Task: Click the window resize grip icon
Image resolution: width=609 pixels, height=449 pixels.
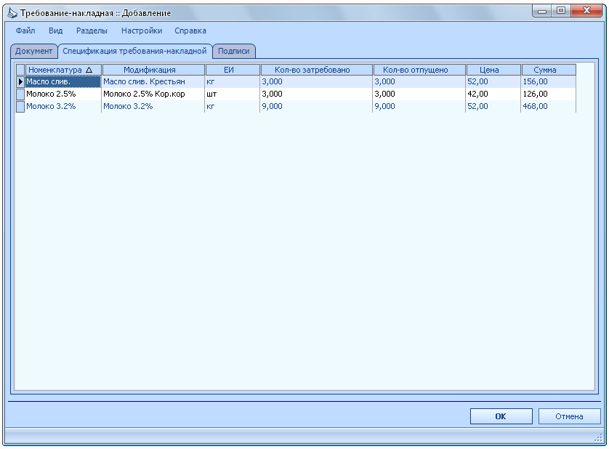Action: click(x=599, y=437)
